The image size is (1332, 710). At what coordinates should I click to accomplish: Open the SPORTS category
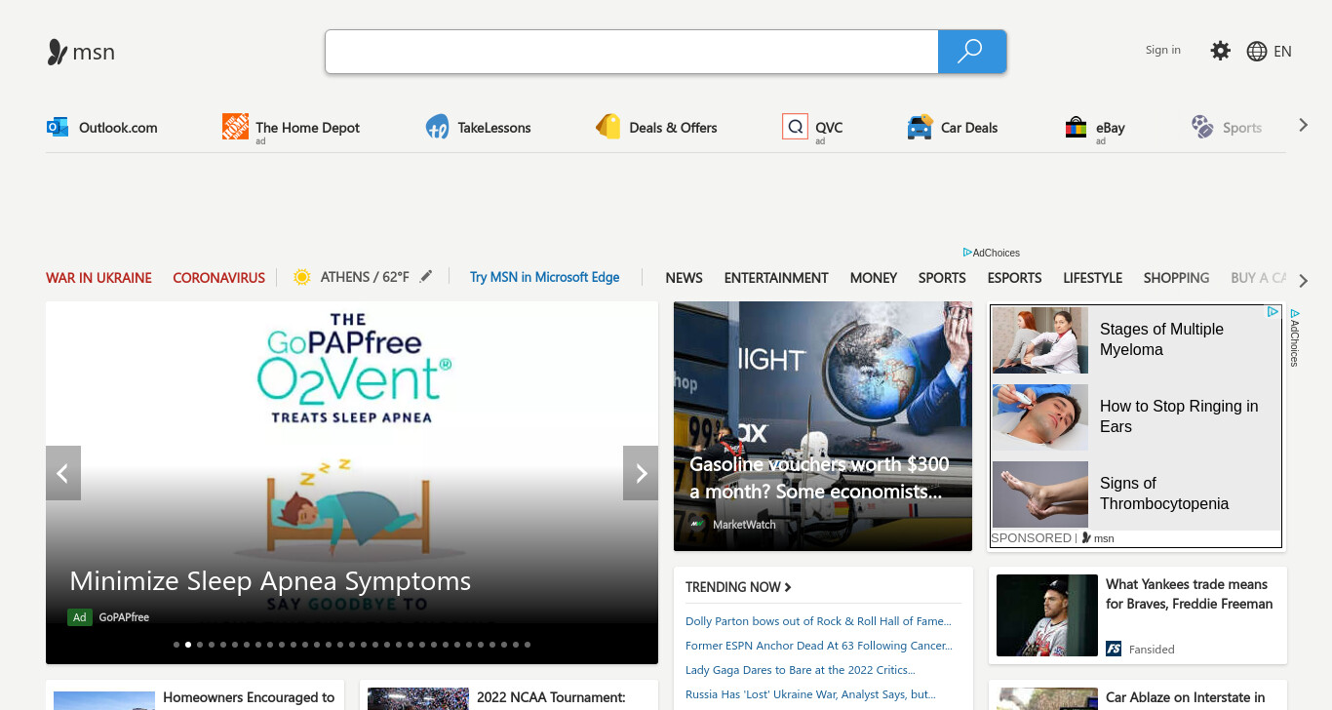click(x=942, y=278)
